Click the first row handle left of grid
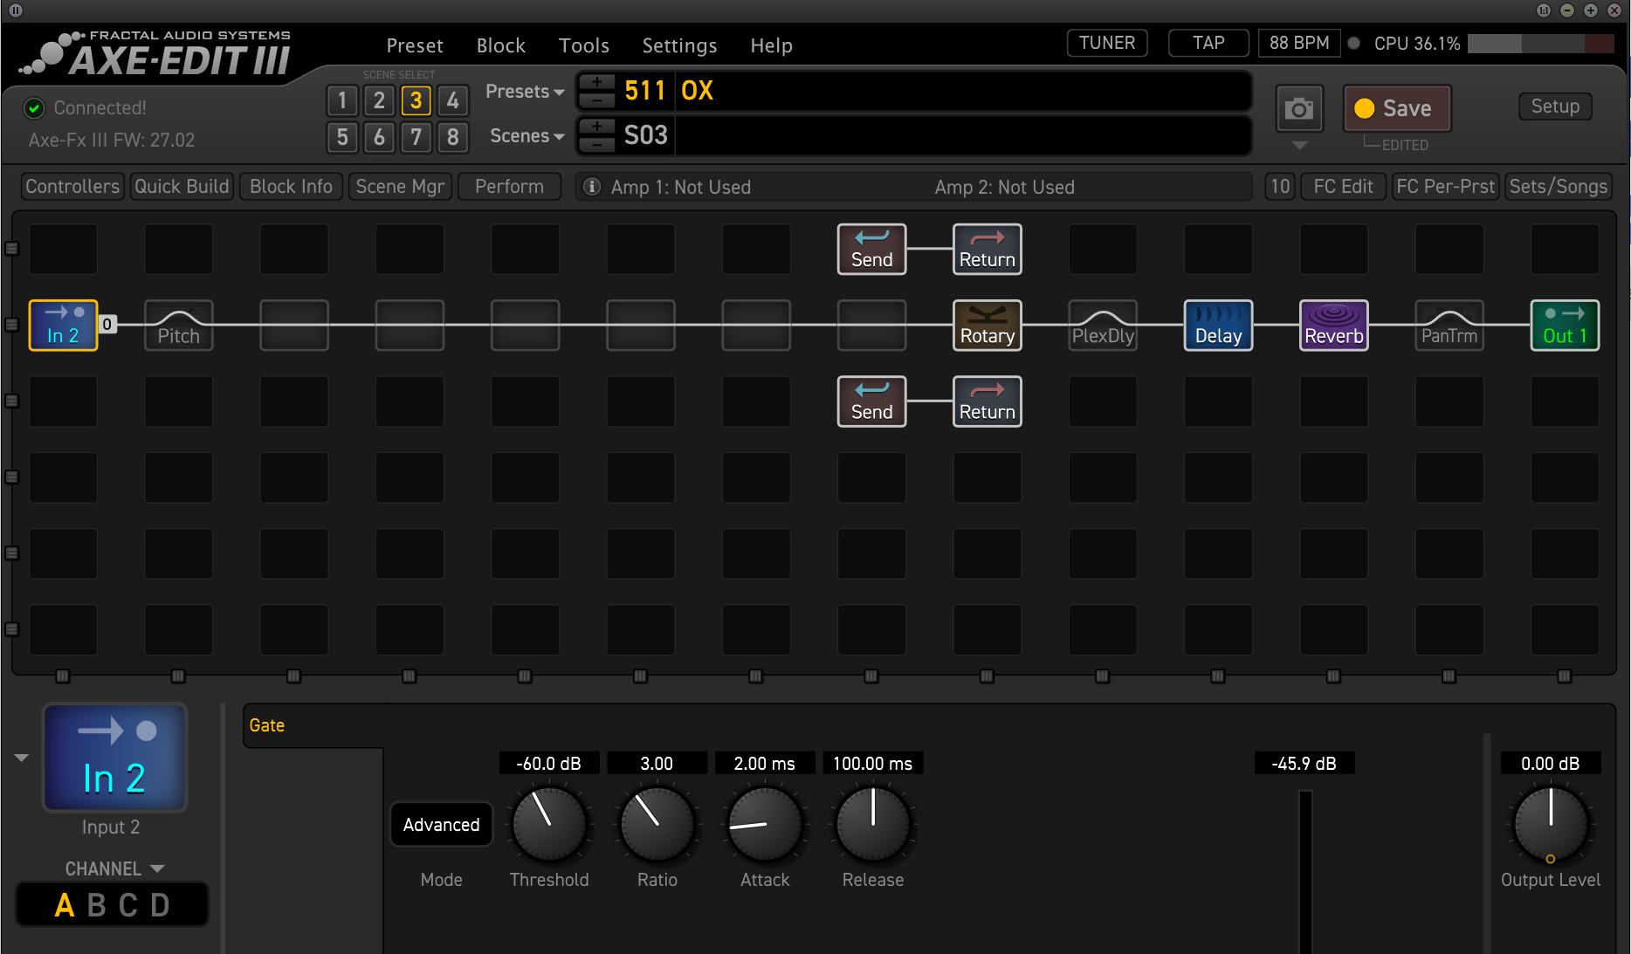 click(x=12, y=249)
